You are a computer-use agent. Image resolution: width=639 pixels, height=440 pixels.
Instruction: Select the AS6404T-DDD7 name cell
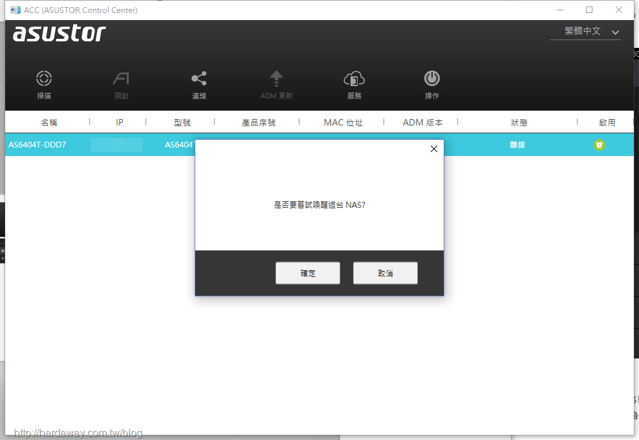click(x=37, y=145)
